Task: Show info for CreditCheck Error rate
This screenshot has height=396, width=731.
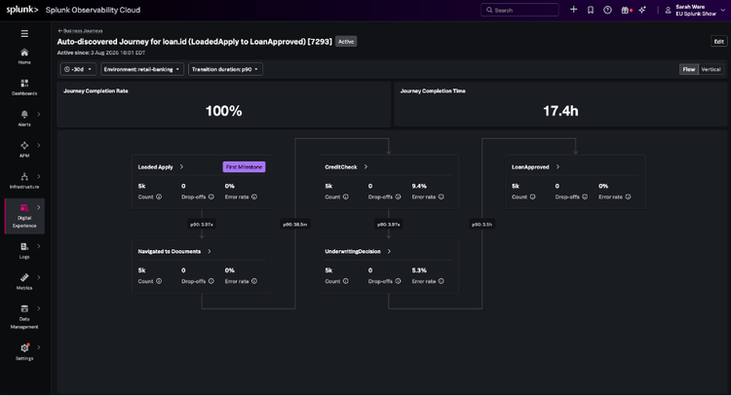Action: click(441, 197)
